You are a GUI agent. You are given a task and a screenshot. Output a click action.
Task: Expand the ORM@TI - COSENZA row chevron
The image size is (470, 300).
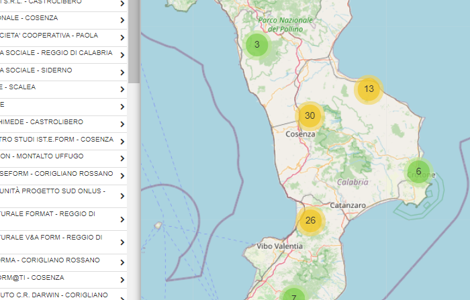tap(122, 280)
